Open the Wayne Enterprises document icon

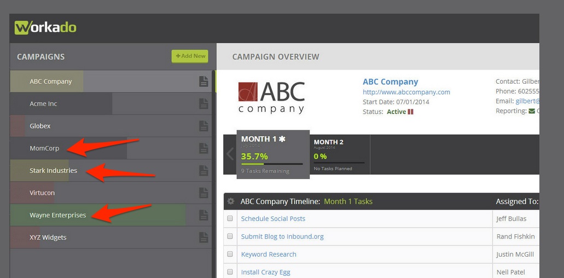[203, 215]
